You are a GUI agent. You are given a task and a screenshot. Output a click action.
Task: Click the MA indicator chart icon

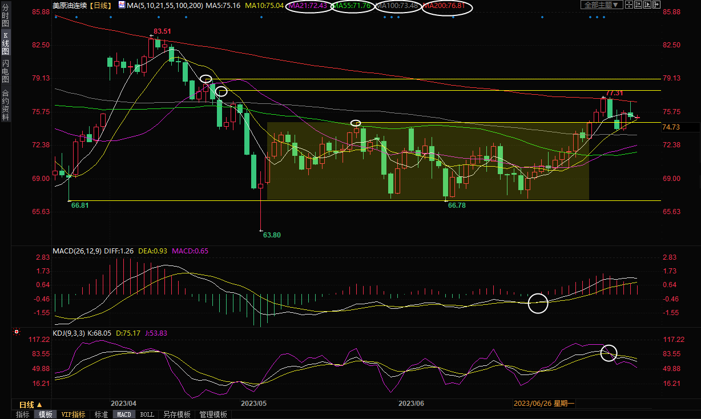tap(122, 5)
